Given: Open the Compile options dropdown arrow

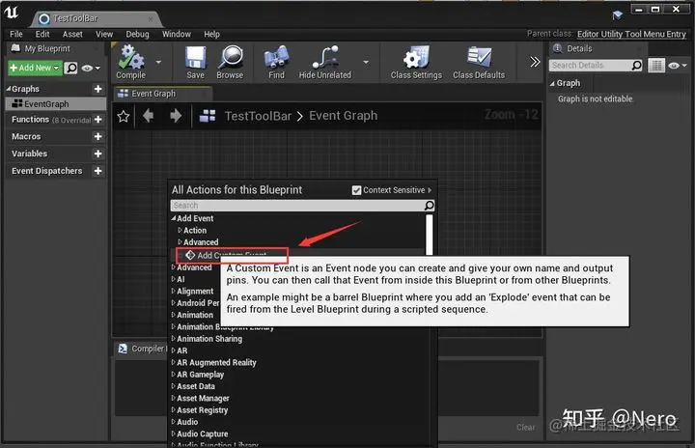Looking at the screenshot, I should (158, 62).
